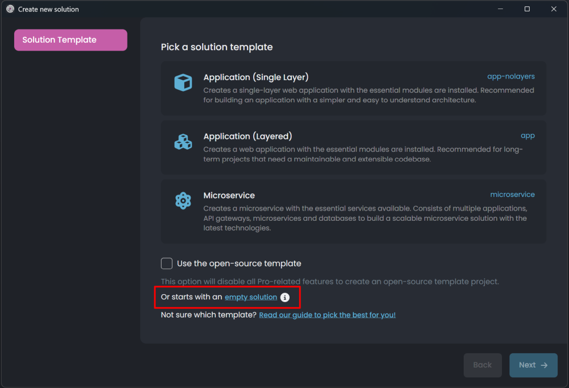Click the Single Layer application cube icon
The width and height of the screenshot is (569, 388).
coord(183,83)
